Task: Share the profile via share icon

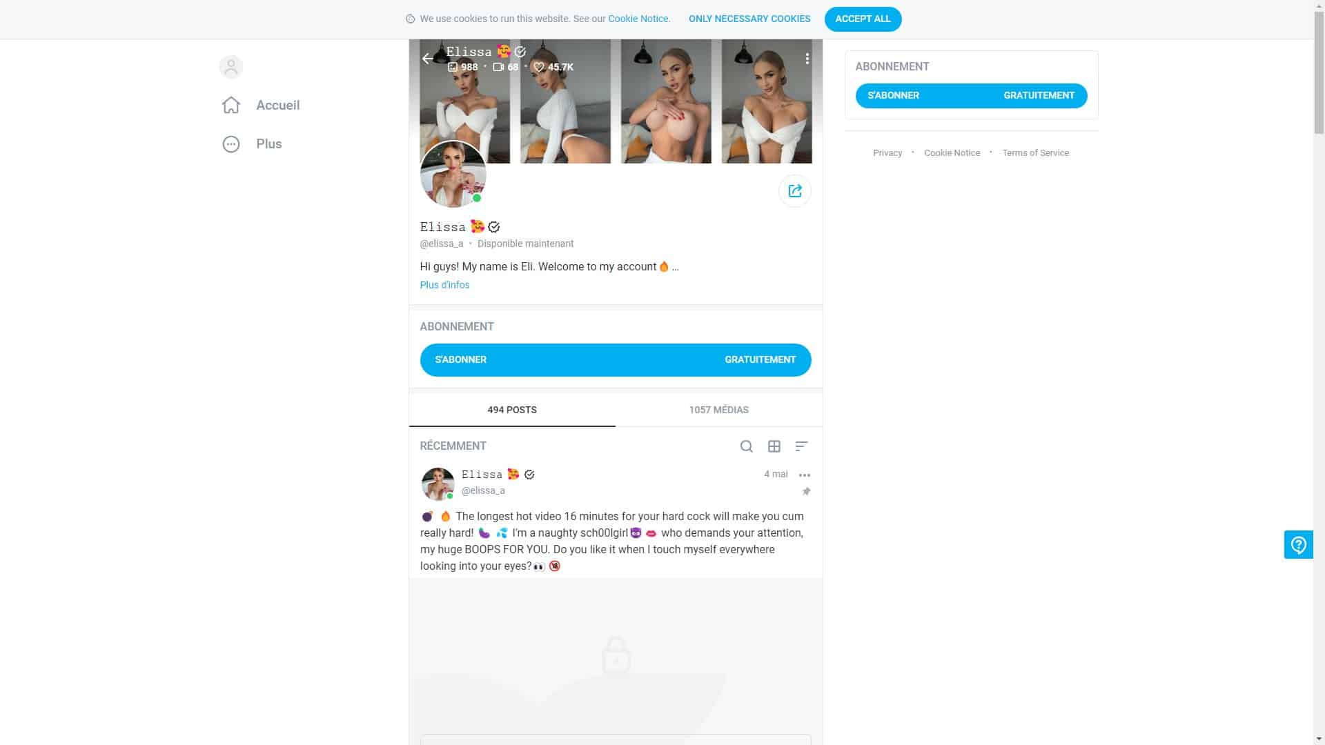Action: point(795,191)
